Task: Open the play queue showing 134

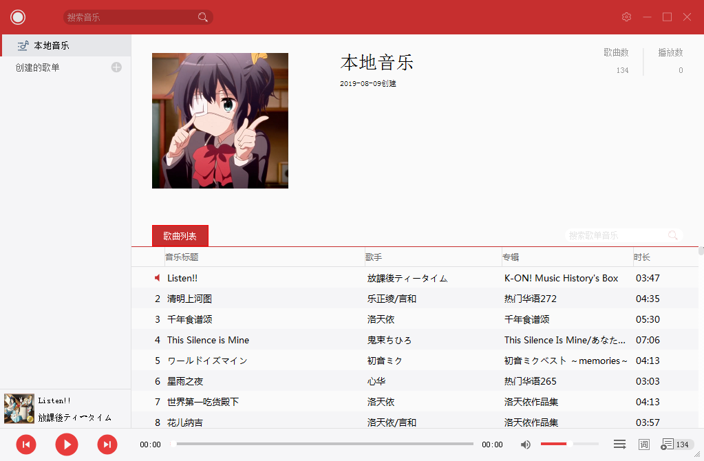Action: coord(676,444)
